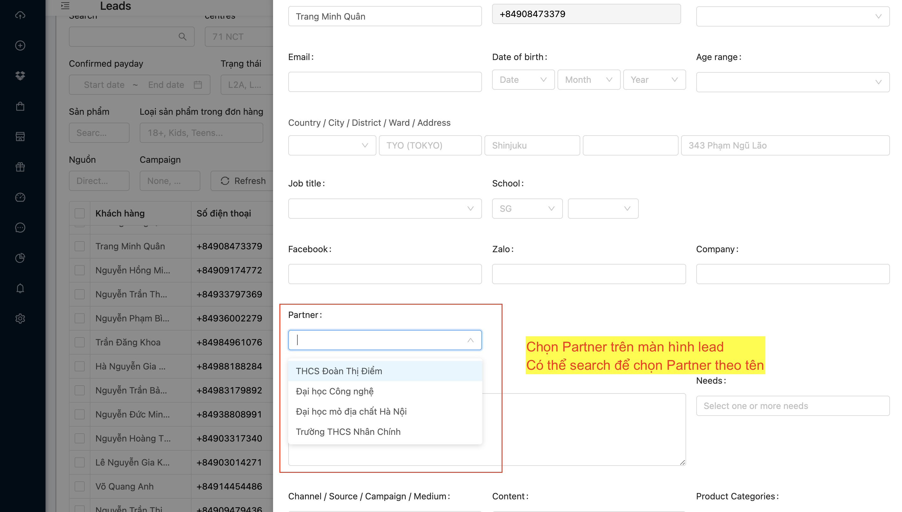Image resolution: width=902 pixels, height=512 pixels.
Task: Tick the checkbox for Trần Đăng Khoa
Action: (x=79, y=342)
